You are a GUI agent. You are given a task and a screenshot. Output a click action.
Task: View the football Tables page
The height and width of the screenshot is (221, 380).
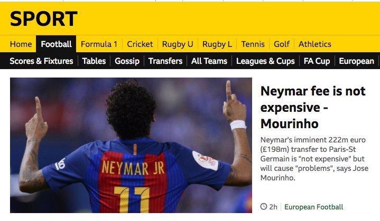click(x=94, y=61)
